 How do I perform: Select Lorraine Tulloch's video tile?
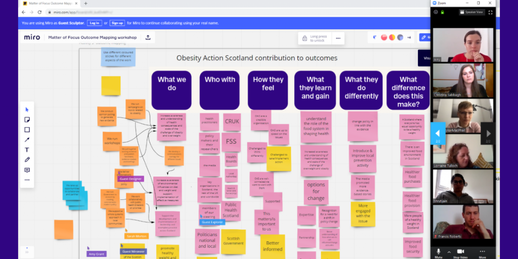coord(463,151)
